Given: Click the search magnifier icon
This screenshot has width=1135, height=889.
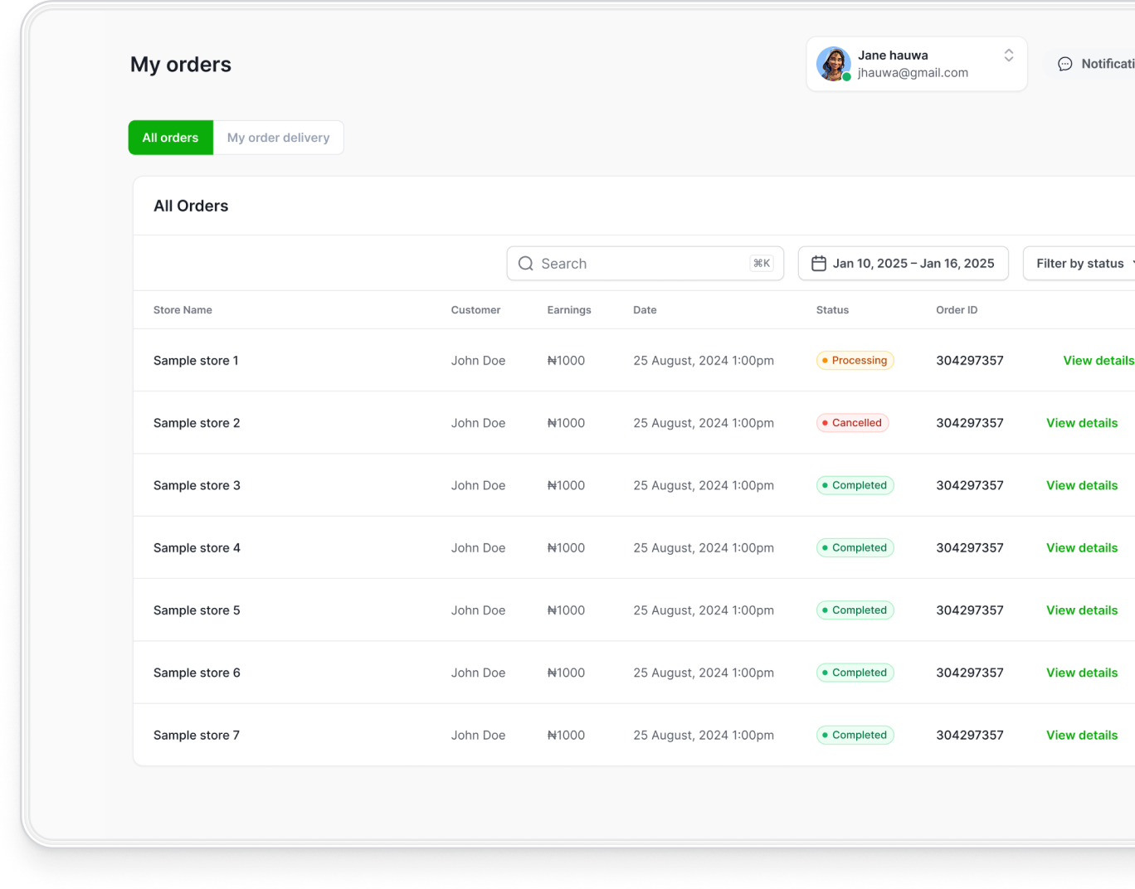Looking at the screenshot, I should pos(525,264).
